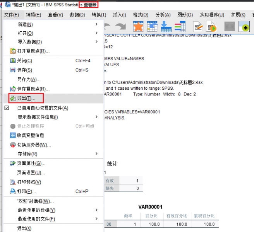Screen dimensions: 254x232
Task: Click 退出 to exit SPSS
Action: click(24, 228)
